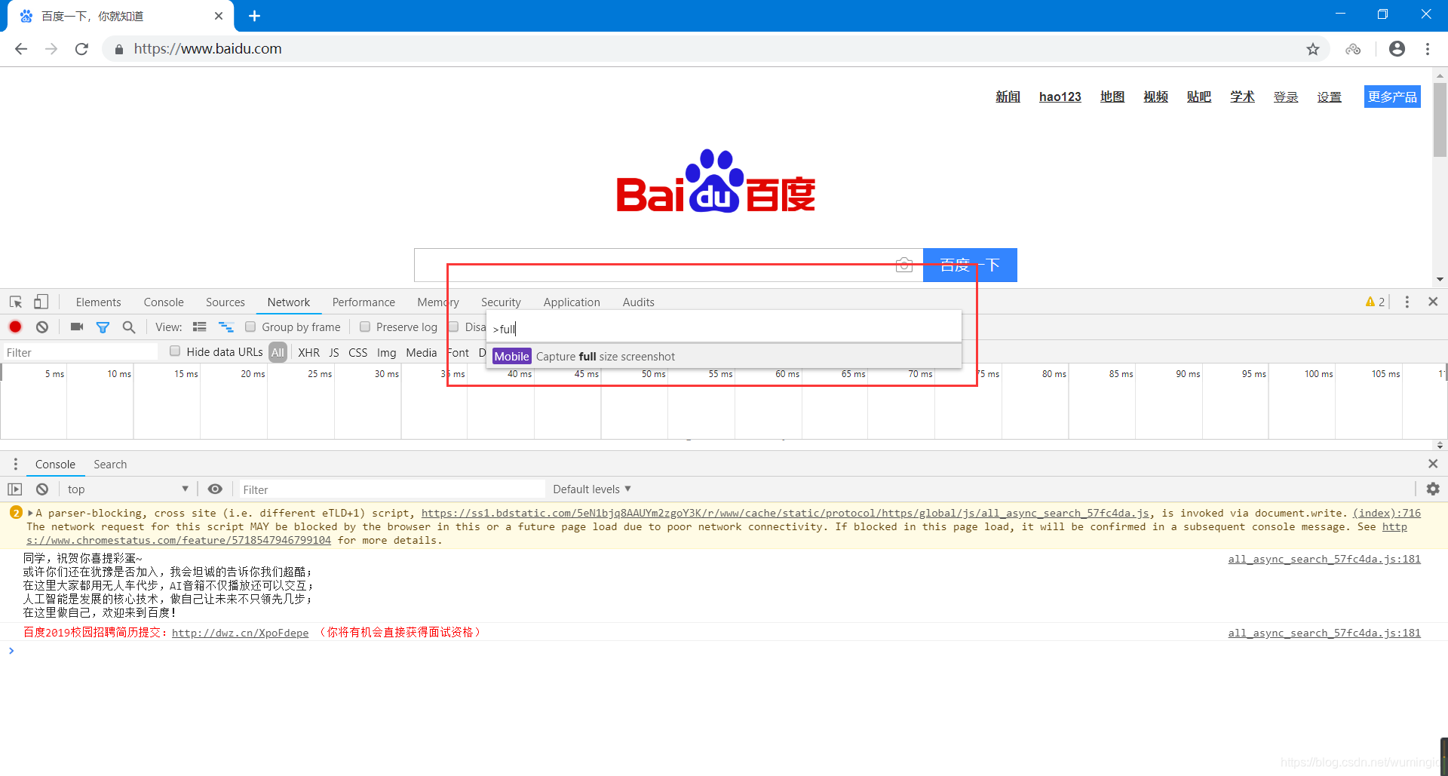Click camera image search icon
1448x776 pixels.
coord(903,265)
